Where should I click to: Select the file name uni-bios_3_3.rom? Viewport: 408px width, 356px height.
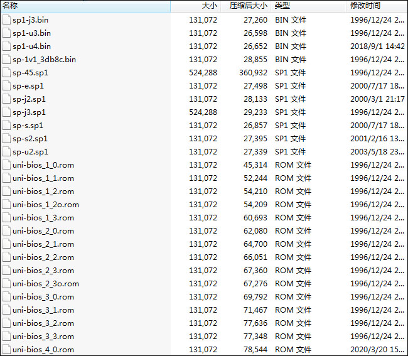[43, 337]
